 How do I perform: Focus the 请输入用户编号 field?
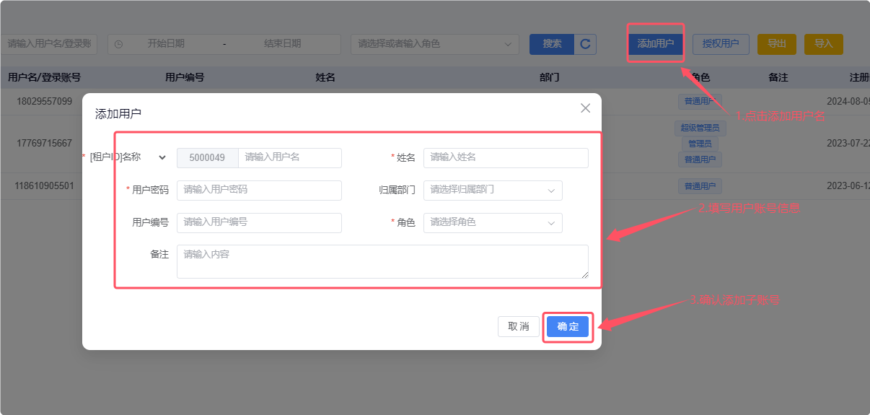(259, 222)
